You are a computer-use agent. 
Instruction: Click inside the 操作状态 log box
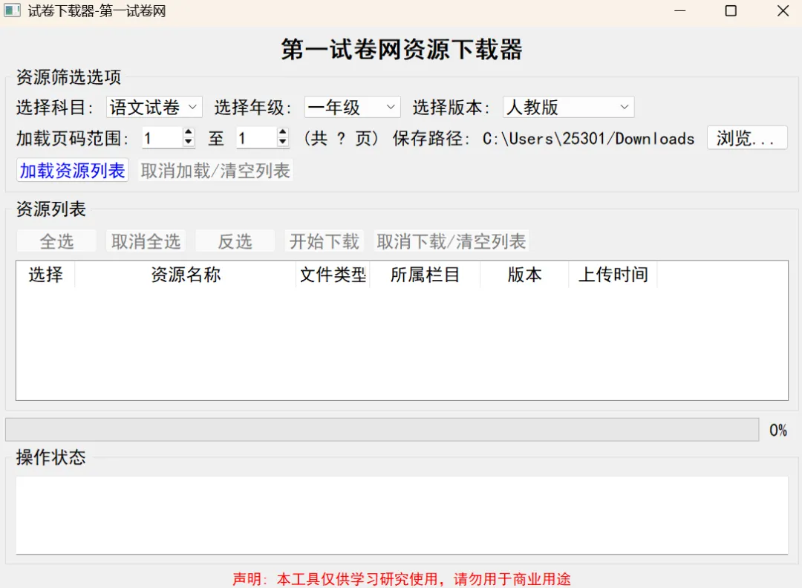[402, 515]
